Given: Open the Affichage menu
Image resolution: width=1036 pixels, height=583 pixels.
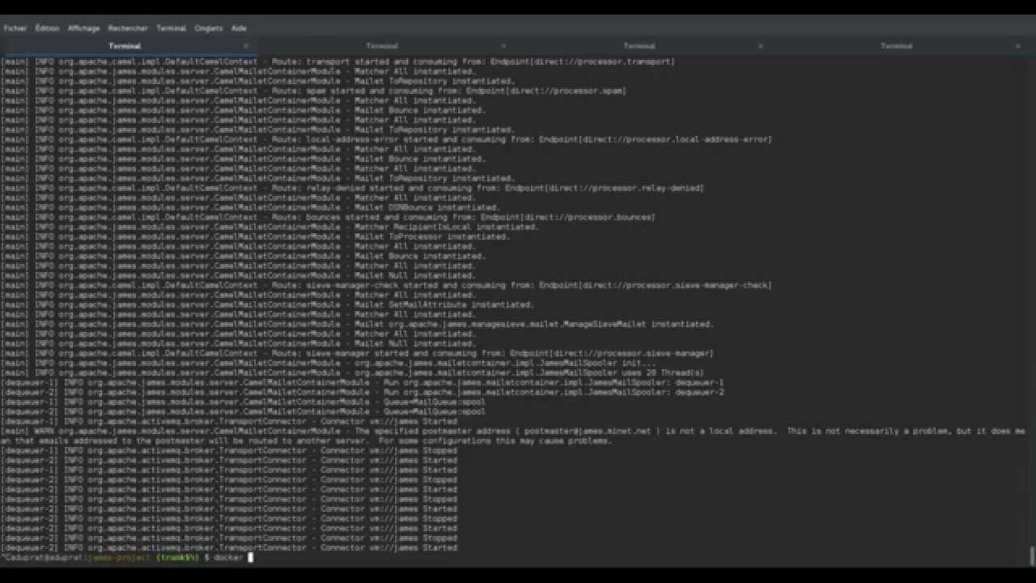Looking at the screenshot, I should [83, 28].
